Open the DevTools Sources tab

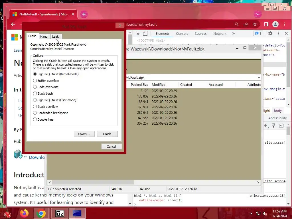tap(200, 34)
